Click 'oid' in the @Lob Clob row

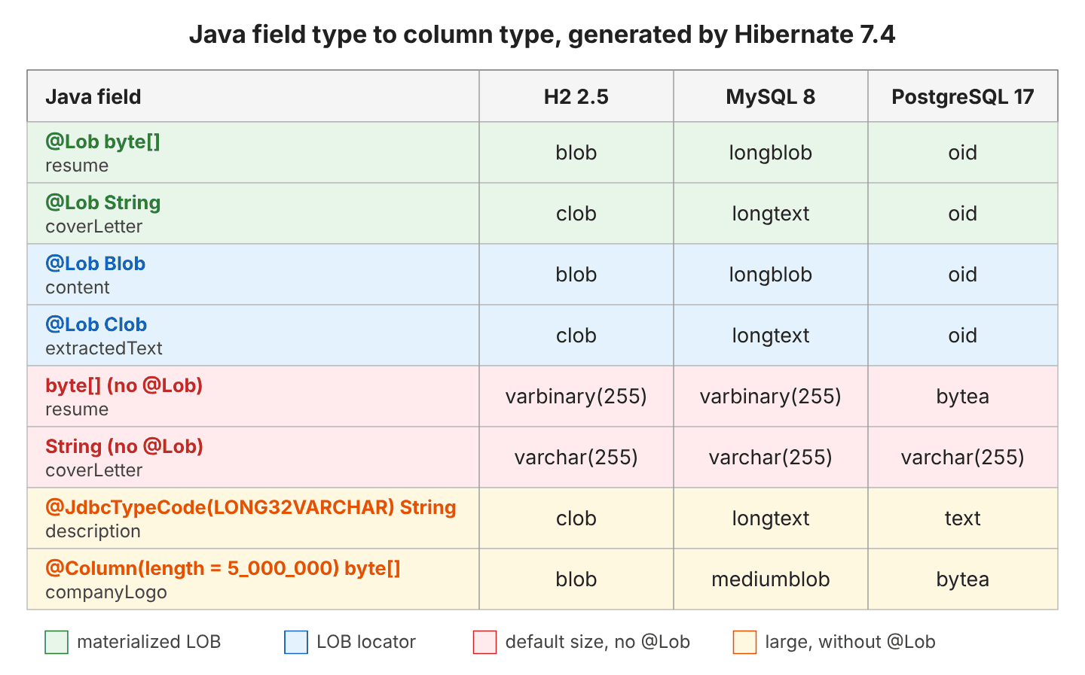[x=963, y=336]
